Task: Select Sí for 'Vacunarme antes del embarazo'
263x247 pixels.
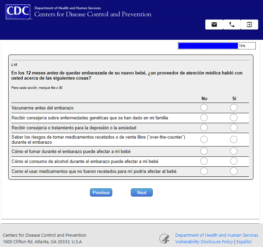Action: tap(234, 108)
